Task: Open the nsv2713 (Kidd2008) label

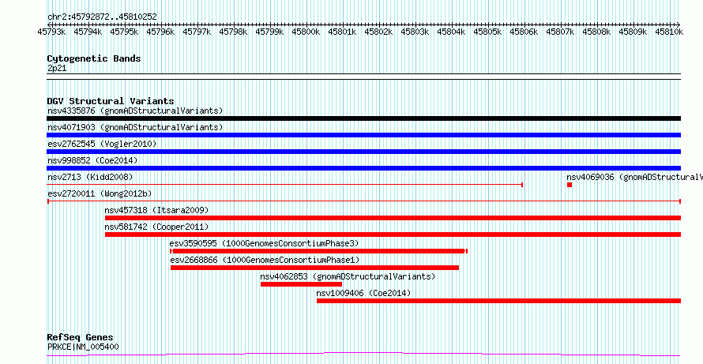Action: point(90,177)
